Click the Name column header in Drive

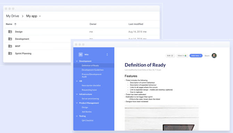point(9,24)
